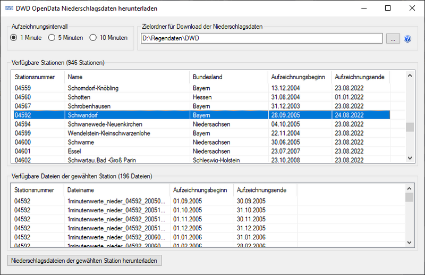Click start date 23.07.2007 of Essel
Image resolution: width=425 pixels, height=275 pixels.
(285, 151)
